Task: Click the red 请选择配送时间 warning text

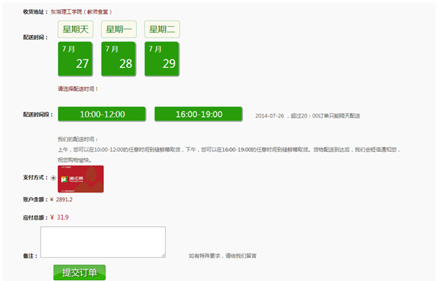Action: [x=78, y=89]
